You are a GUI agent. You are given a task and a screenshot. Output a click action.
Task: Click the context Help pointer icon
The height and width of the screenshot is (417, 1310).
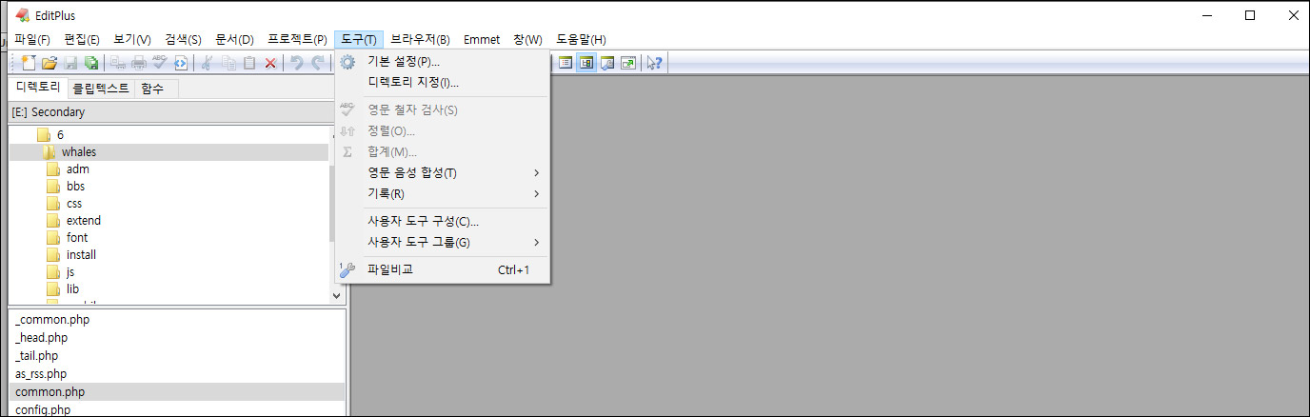pos(654,63)
